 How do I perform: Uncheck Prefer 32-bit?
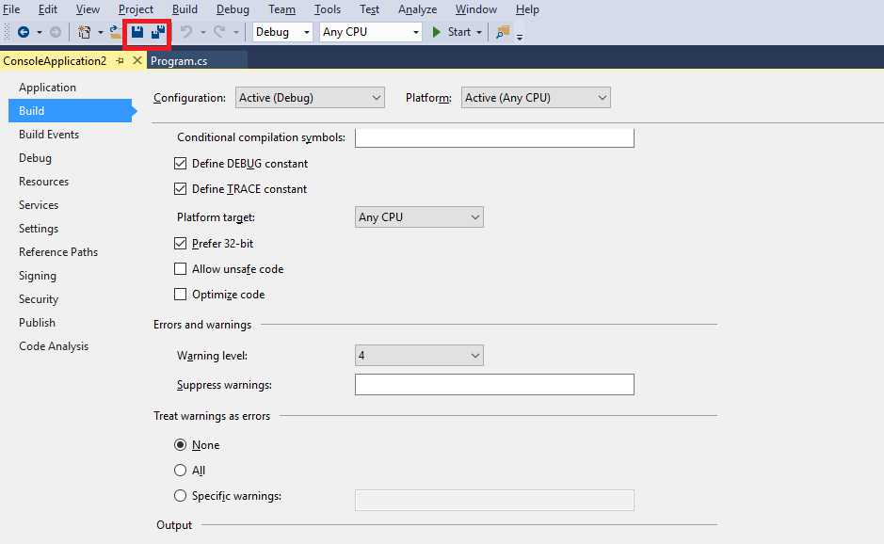tap(180, 244)
